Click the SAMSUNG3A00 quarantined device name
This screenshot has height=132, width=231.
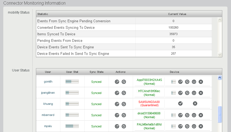(x=149, y=102)
